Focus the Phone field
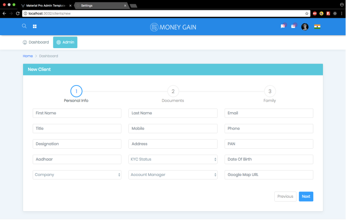Screen dimensions: 346x220 [269, 128]
